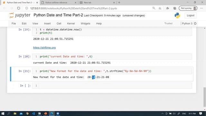Open the Kernel menu

click(71, 24)
